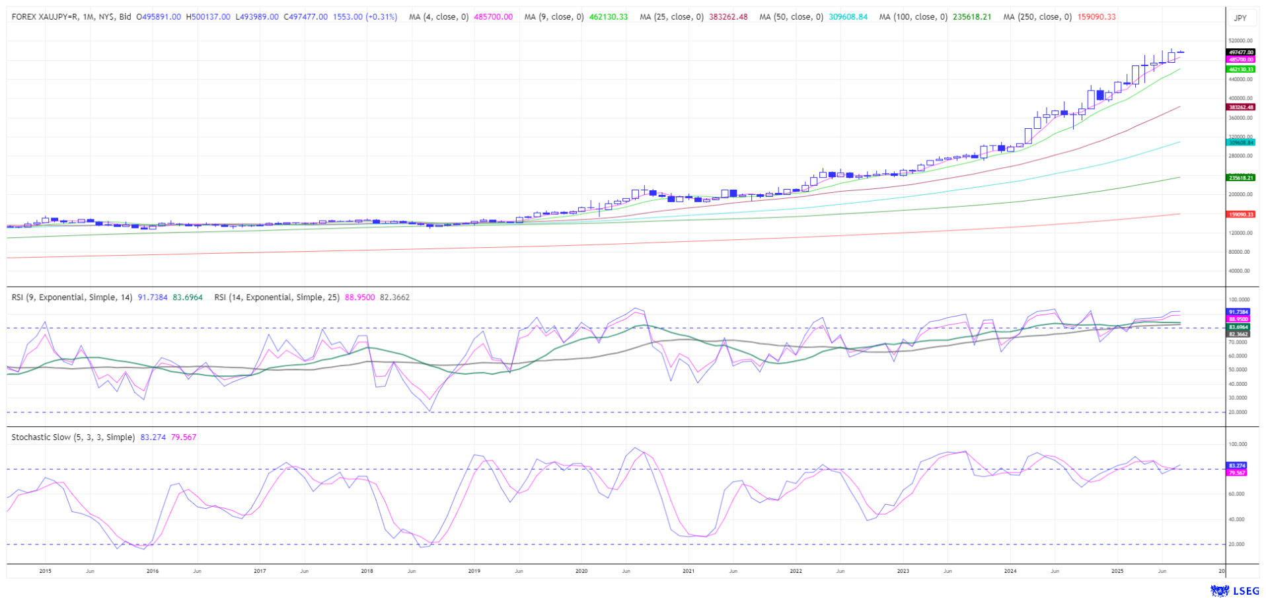Click the FOREX XAUJPY=R symbol title

(71, 17)
